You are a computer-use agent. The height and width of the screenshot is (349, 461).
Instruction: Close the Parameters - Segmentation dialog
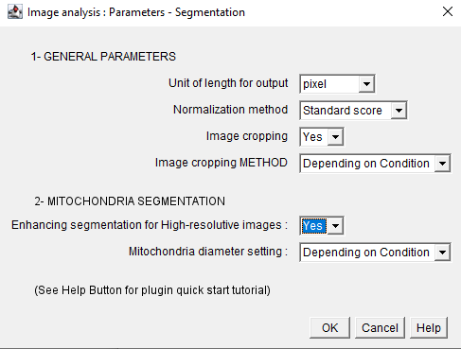448,12
